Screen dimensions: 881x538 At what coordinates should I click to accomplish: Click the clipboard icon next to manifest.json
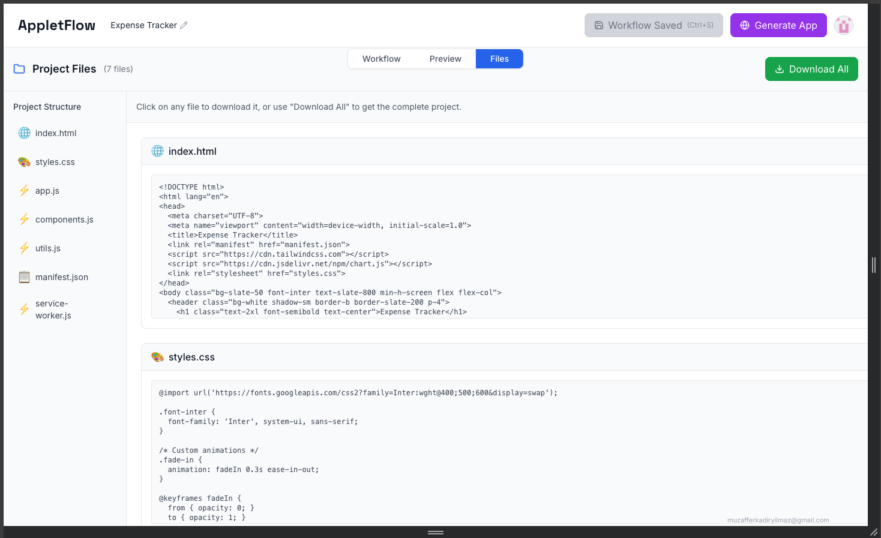point(24,276)
